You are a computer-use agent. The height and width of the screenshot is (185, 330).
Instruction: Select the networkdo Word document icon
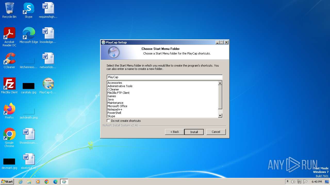click(48, 60)
